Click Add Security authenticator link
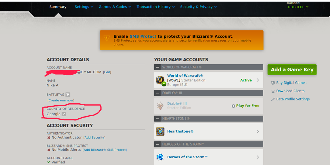The width and height of the screenshot is (330, 165). click(94, 138)
